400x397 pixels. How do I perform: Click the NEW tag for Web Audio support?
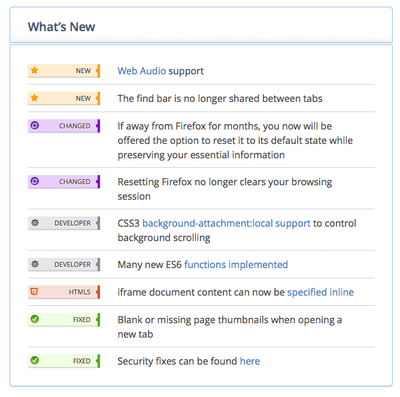83,71
